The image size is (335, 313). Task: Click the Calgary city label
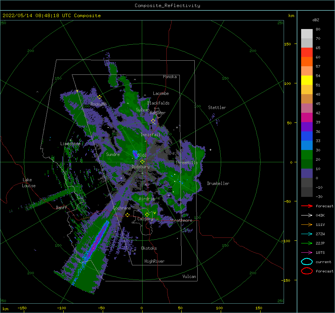(145, 219)
